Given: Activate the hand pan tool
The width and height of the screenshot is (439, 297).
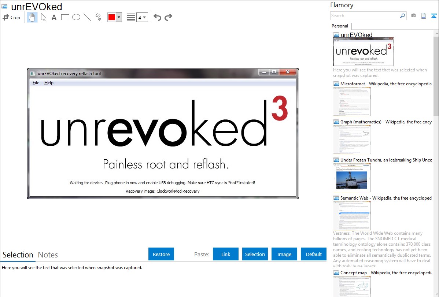Looking at the screenshot, I should click(x=32, y=17).
